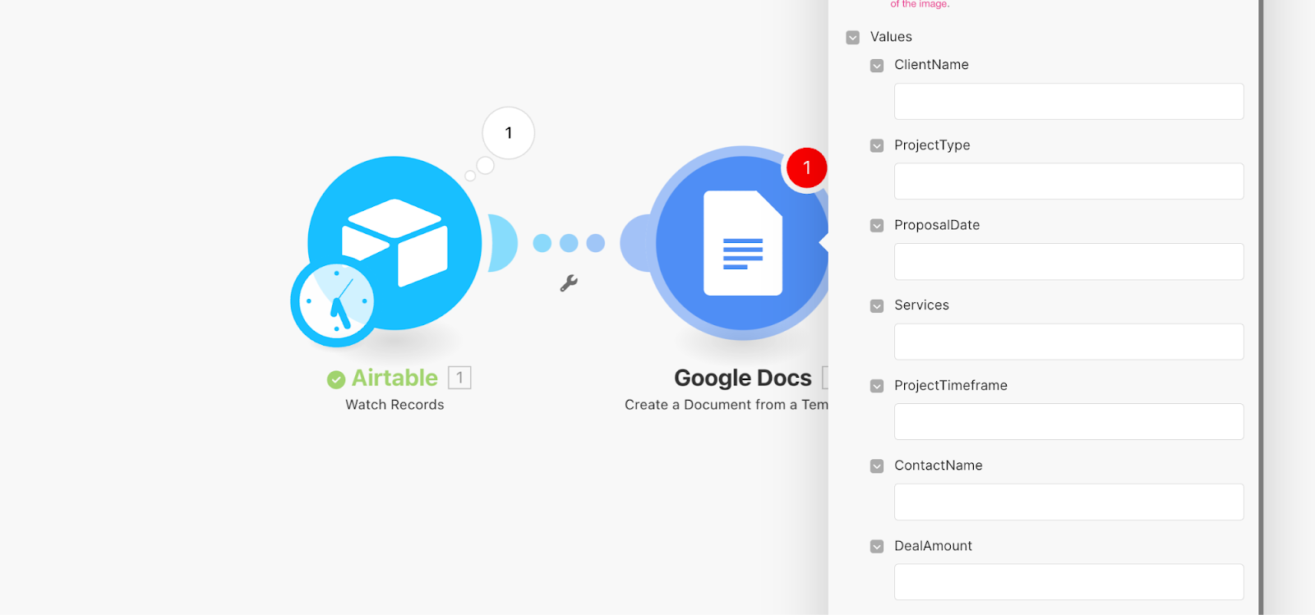Collapse the ClientName field toggle
Viewport: 1315px width, 615px height.
tap(877, 66)
